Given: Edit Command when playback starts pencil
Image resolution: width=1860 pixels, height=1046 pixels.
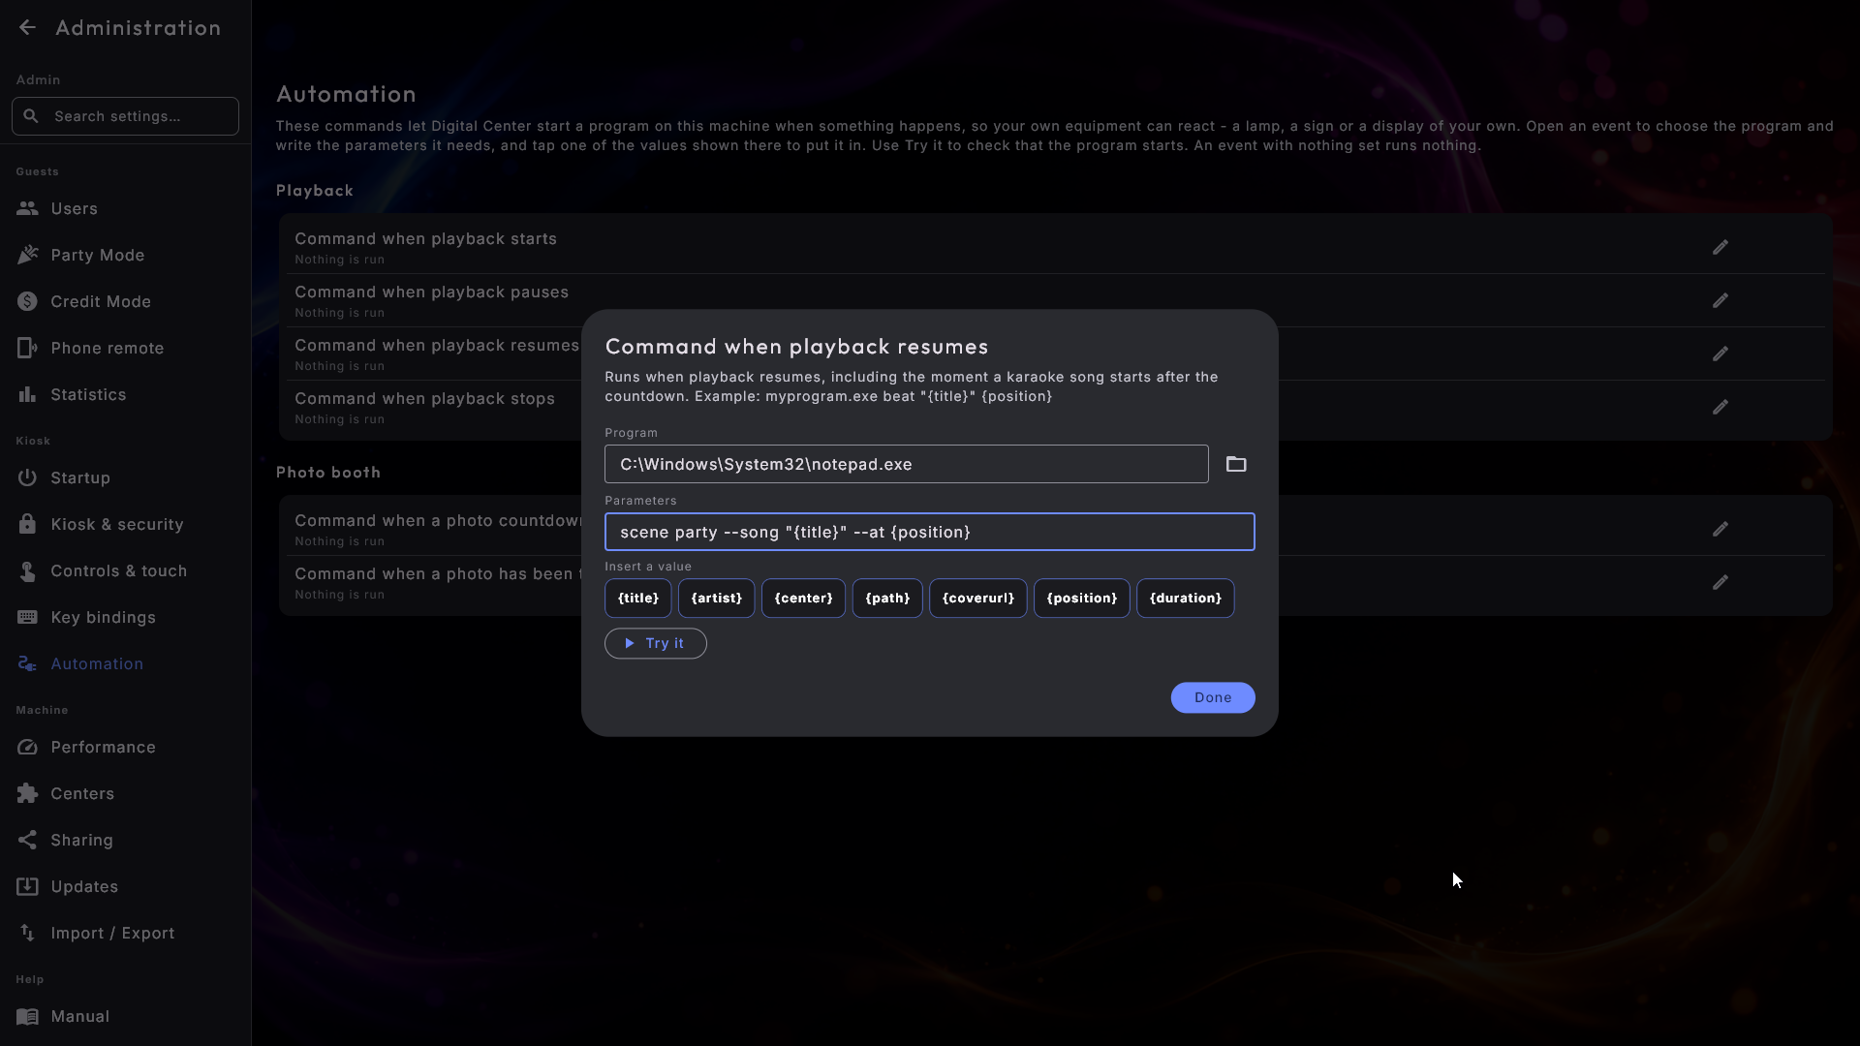Looking at the screenshot, I should click(x=1720, y=247).
